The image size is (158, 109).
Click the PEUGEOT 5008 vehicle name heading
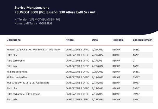click(x=55, y=12)
